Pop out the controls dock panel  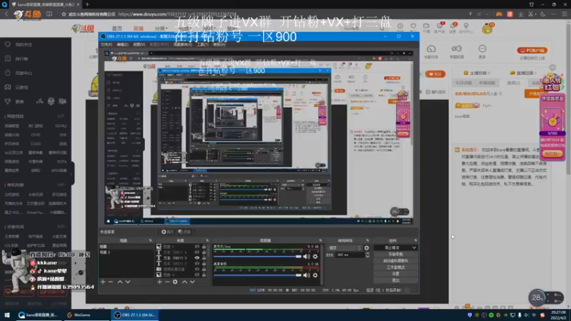[x=415, y=240]
